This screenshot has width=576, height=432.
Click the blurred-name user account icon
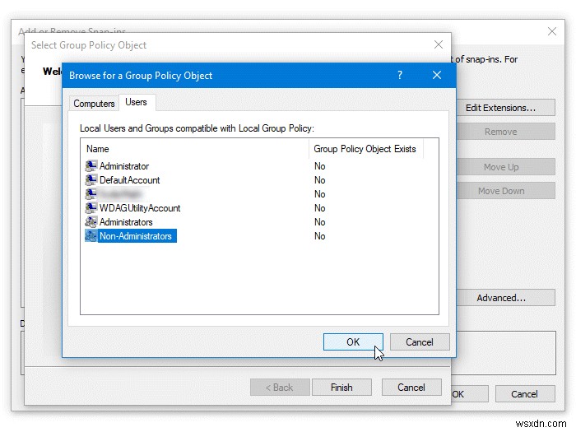(x=91, y=194)
